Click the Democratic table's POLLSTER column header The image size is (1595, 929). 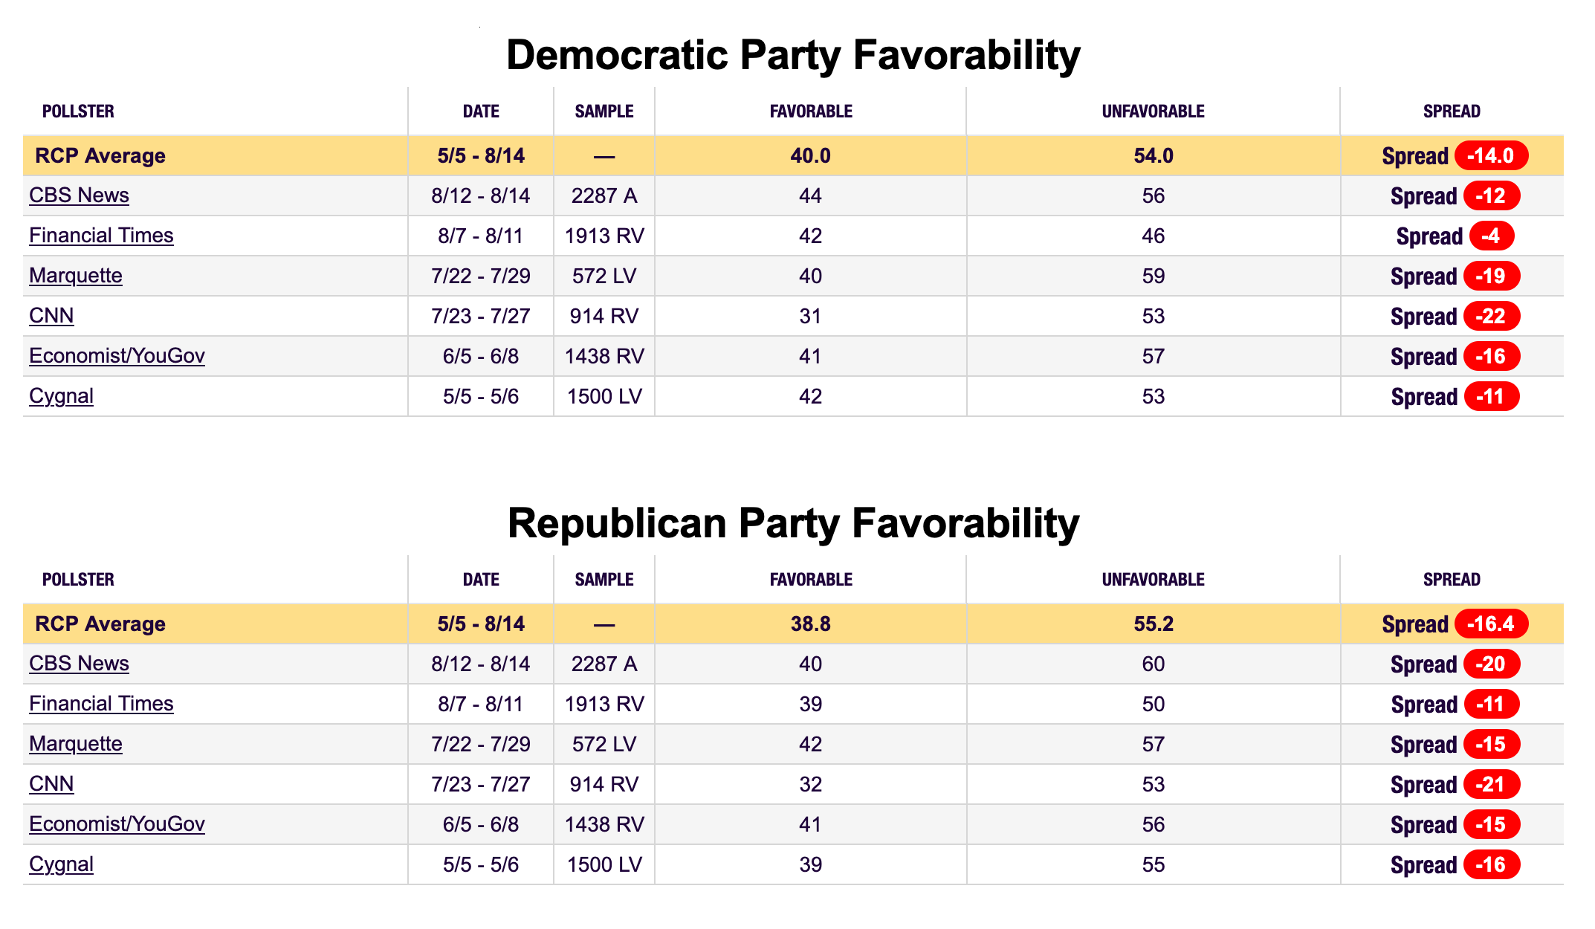pyautogui.click(x=78, y=111)
